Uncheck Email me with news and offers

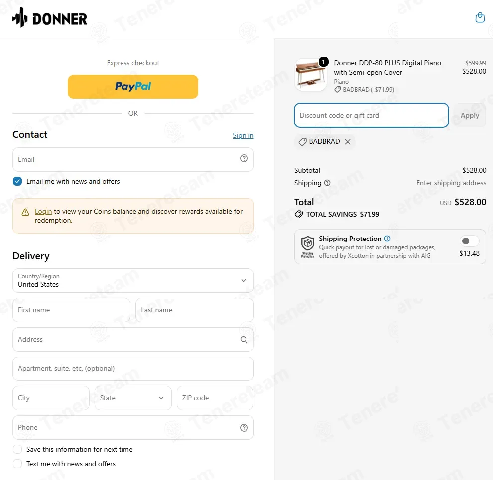(17, 181)
